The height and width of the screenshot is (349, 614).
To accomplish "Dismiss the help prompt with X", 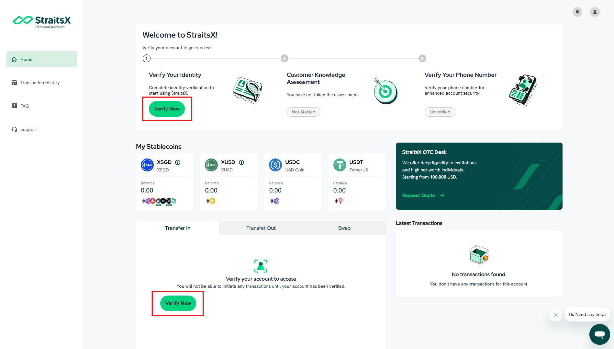I will coord(555,315).
